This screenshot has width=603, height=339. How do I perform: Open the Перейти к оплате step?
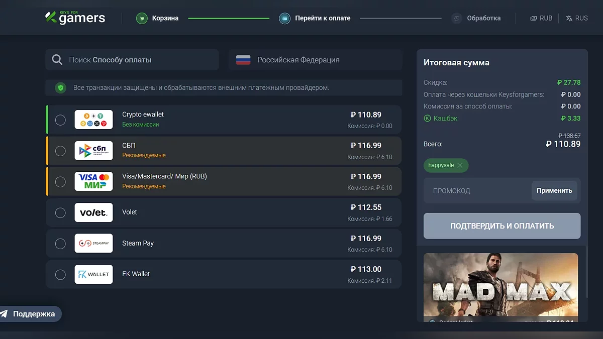323,18
